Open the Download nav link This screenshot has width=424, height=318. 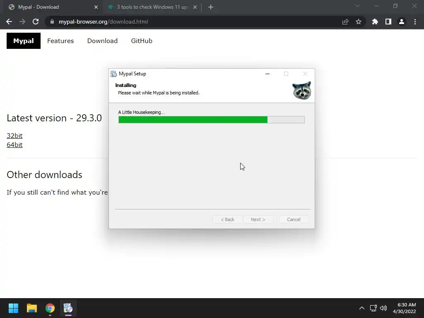(102, 41)
